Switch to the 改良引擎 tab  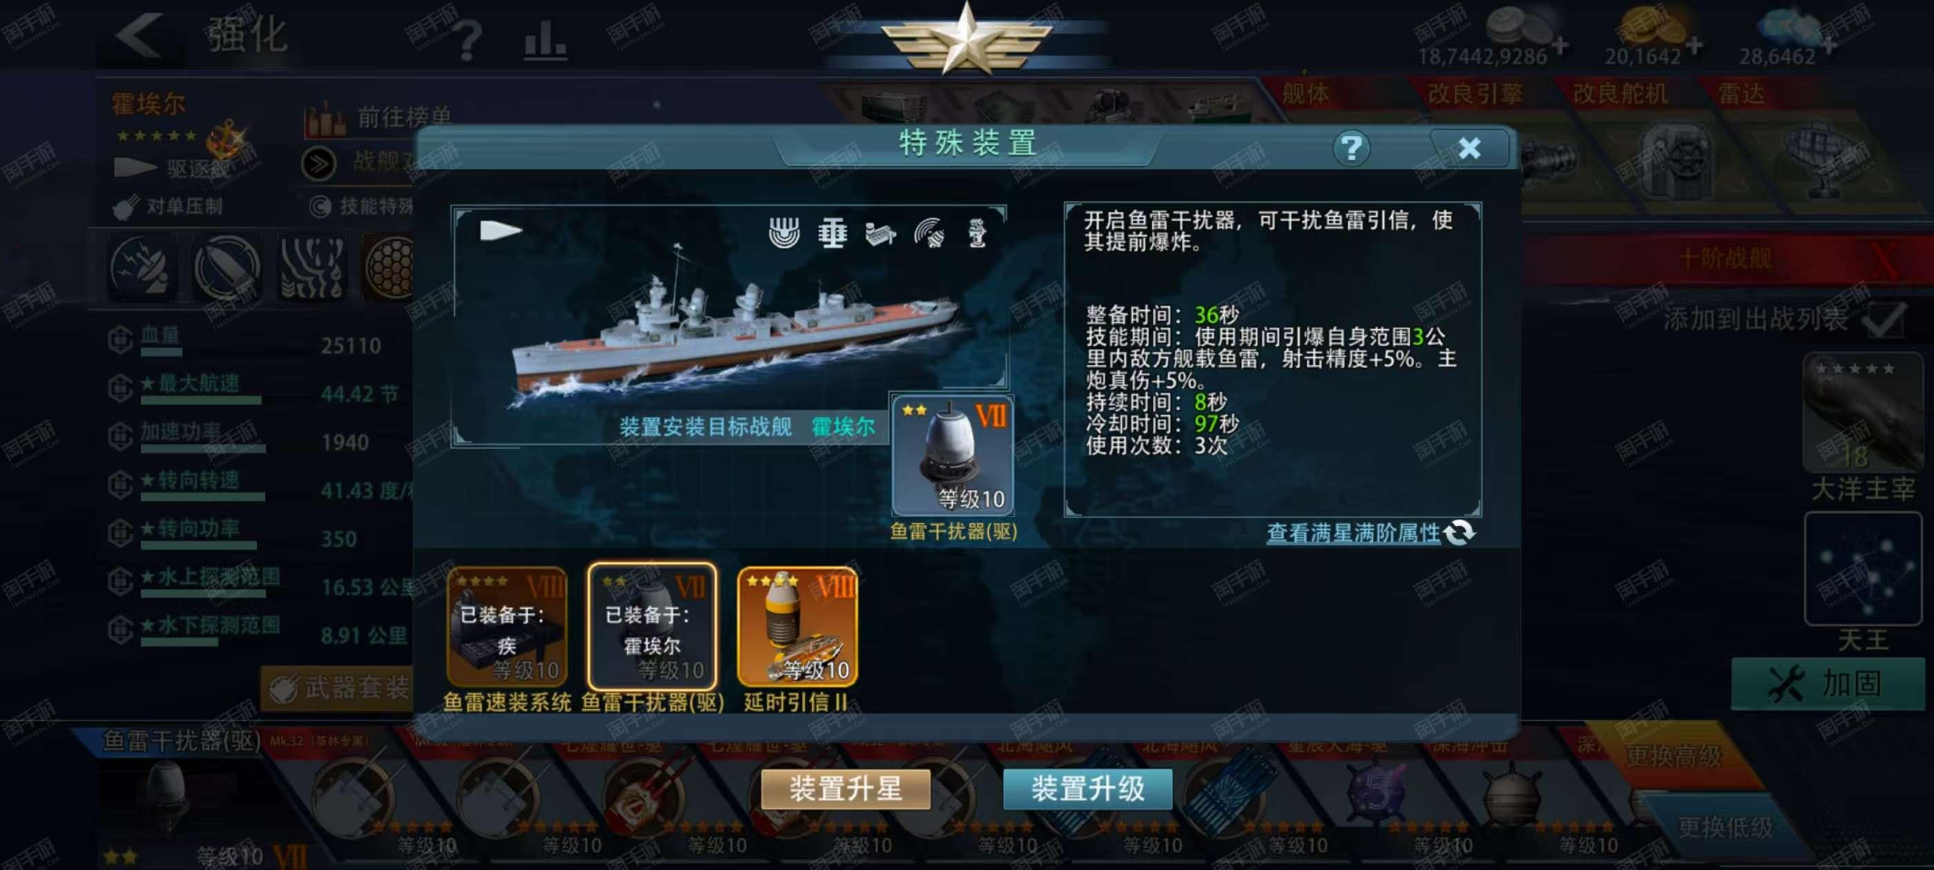[1475, 94]
